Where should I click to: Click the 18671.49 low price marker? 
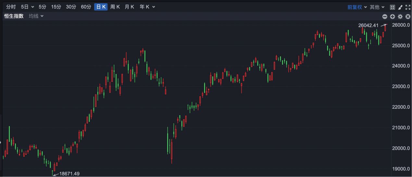tap(69, 174)
